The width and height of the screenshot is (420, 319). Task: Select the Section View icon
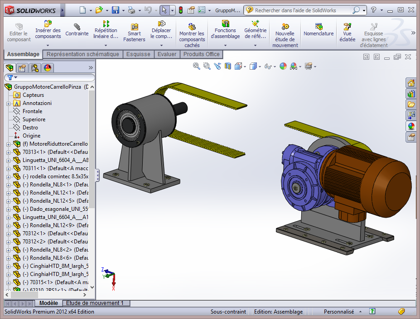[x=228, y=66]
